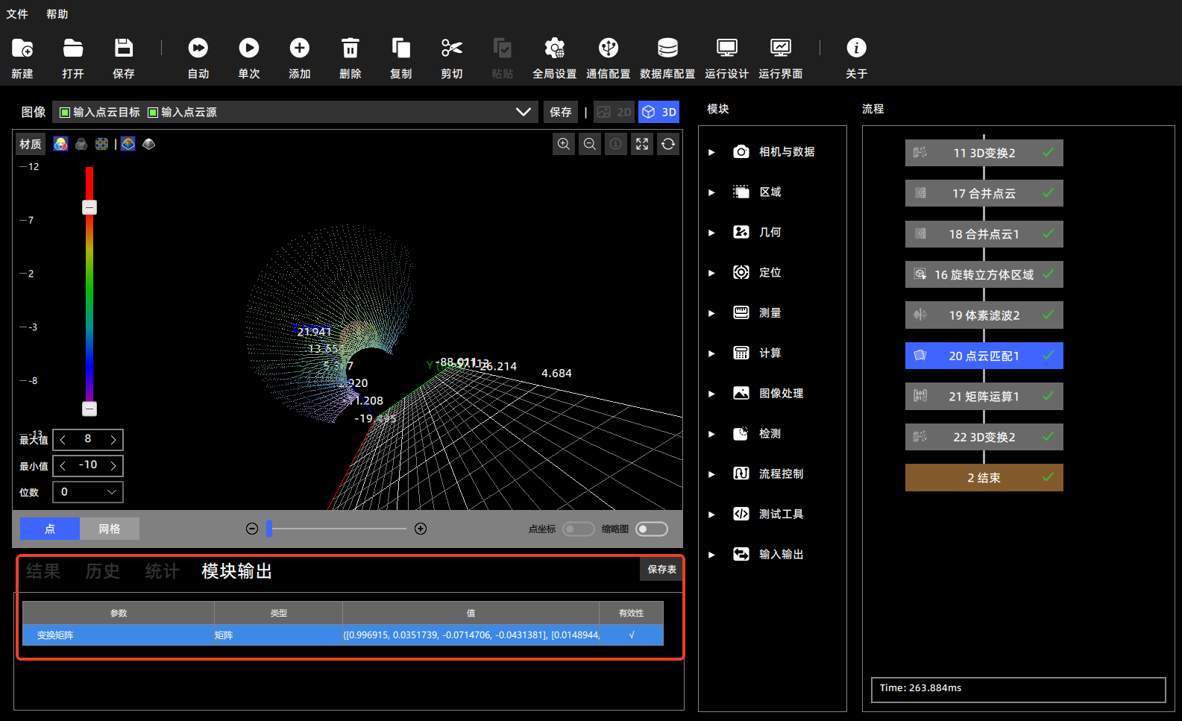Select the colored cube render icon
Image resolution: width=1182 pixels, height=721 pixels.
click(128, 144)
